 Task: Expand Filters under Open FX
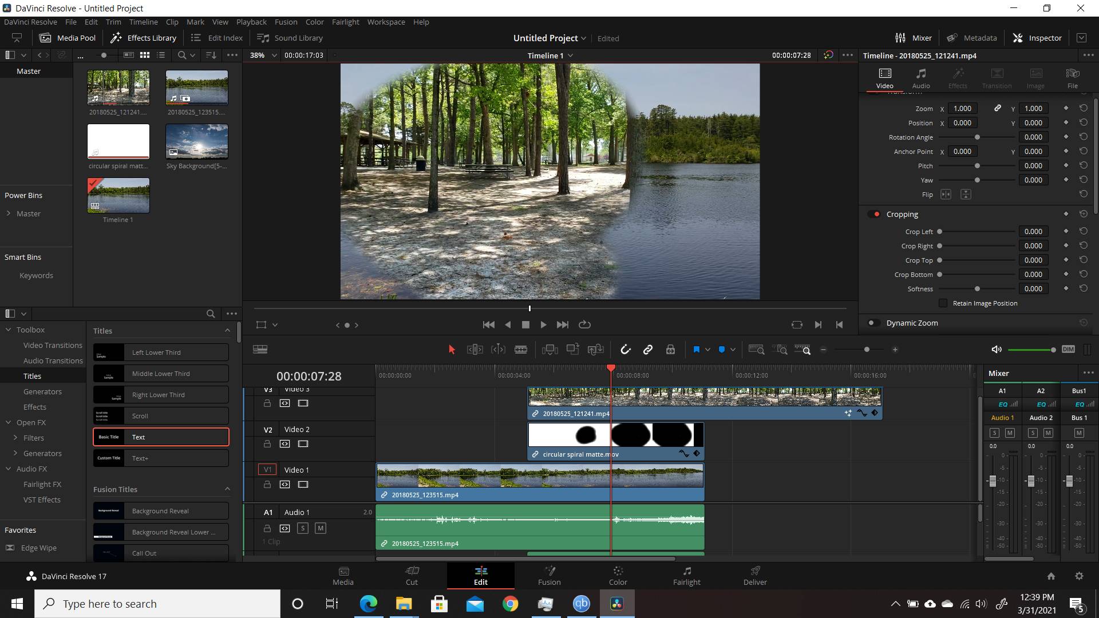[x=15, y=438]
